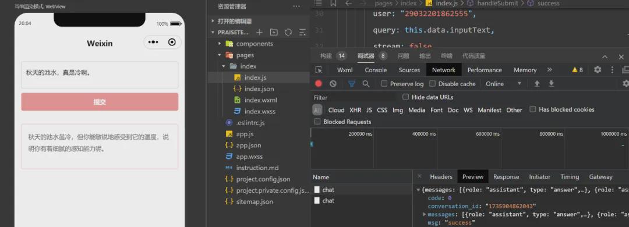Switch to the Sources tab
This screenshot has height=227, width=629.
[x=409, y=70]
